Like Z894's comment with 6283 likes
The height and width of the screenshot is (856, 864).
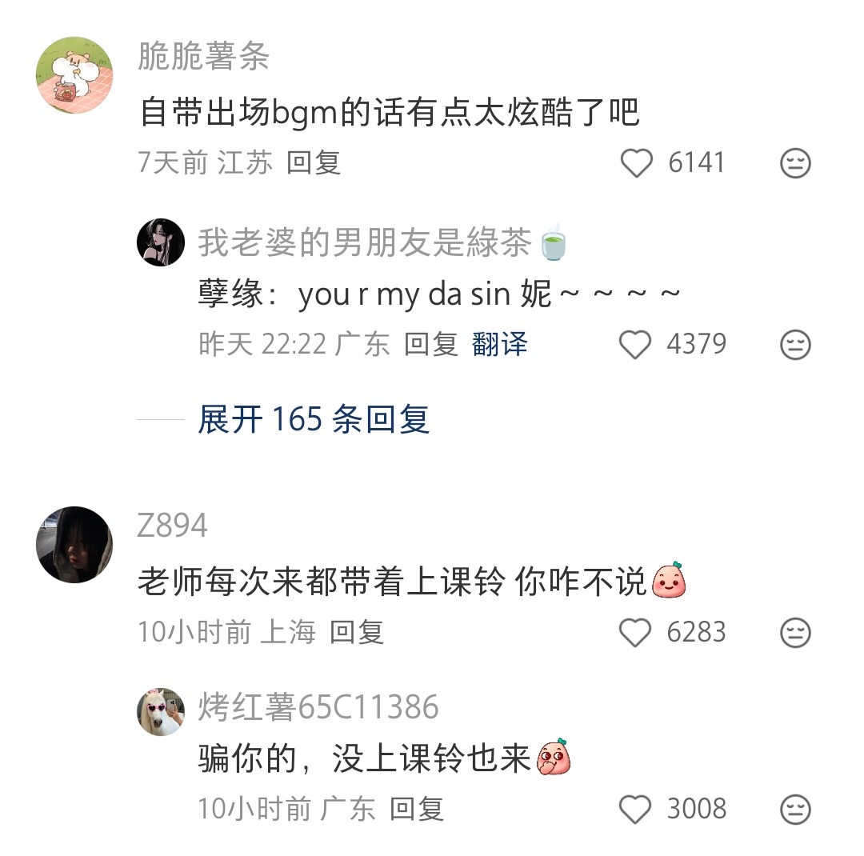(x=635, y=632)
